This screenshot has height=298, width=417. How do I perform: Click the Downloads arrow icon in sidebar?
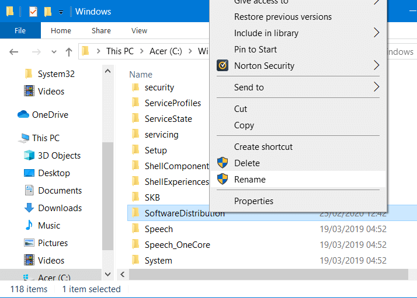pos(29,208)
